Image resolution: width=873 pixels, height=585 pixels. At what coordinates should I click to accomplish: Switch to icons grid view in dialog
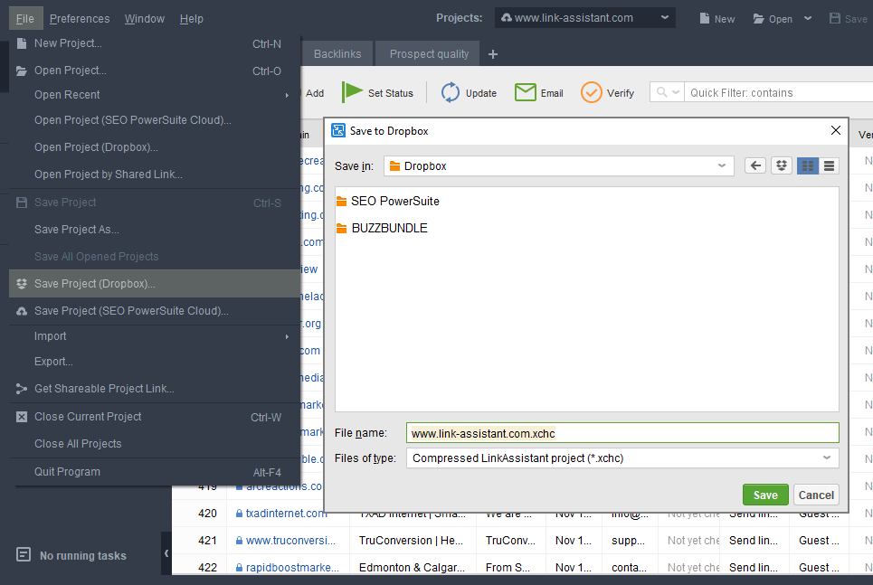click(808, 165)
